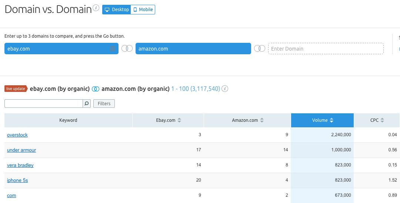Open the vera bradley keyword link
This screenshot has height=203, width=400.
[x=20, y=165]
